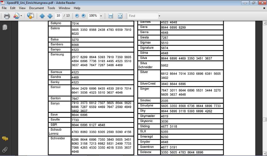Open the Tools menu
The width and height of the screenshot is (267, 156).
(51, 8)
